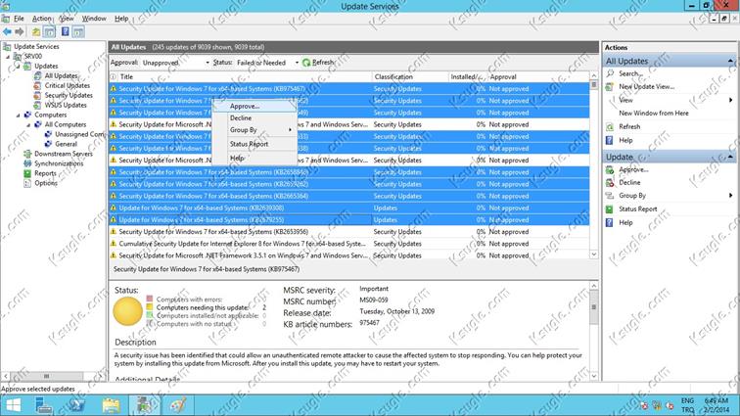Click the Reports node icon in tree
The width and height of the screenshot is (740, 416).
tap(27, 173)
